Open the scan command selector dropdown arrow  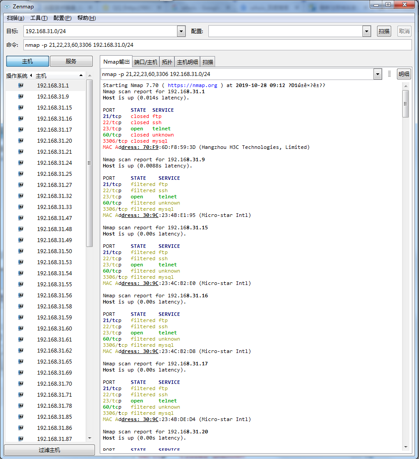coord(378,74)
